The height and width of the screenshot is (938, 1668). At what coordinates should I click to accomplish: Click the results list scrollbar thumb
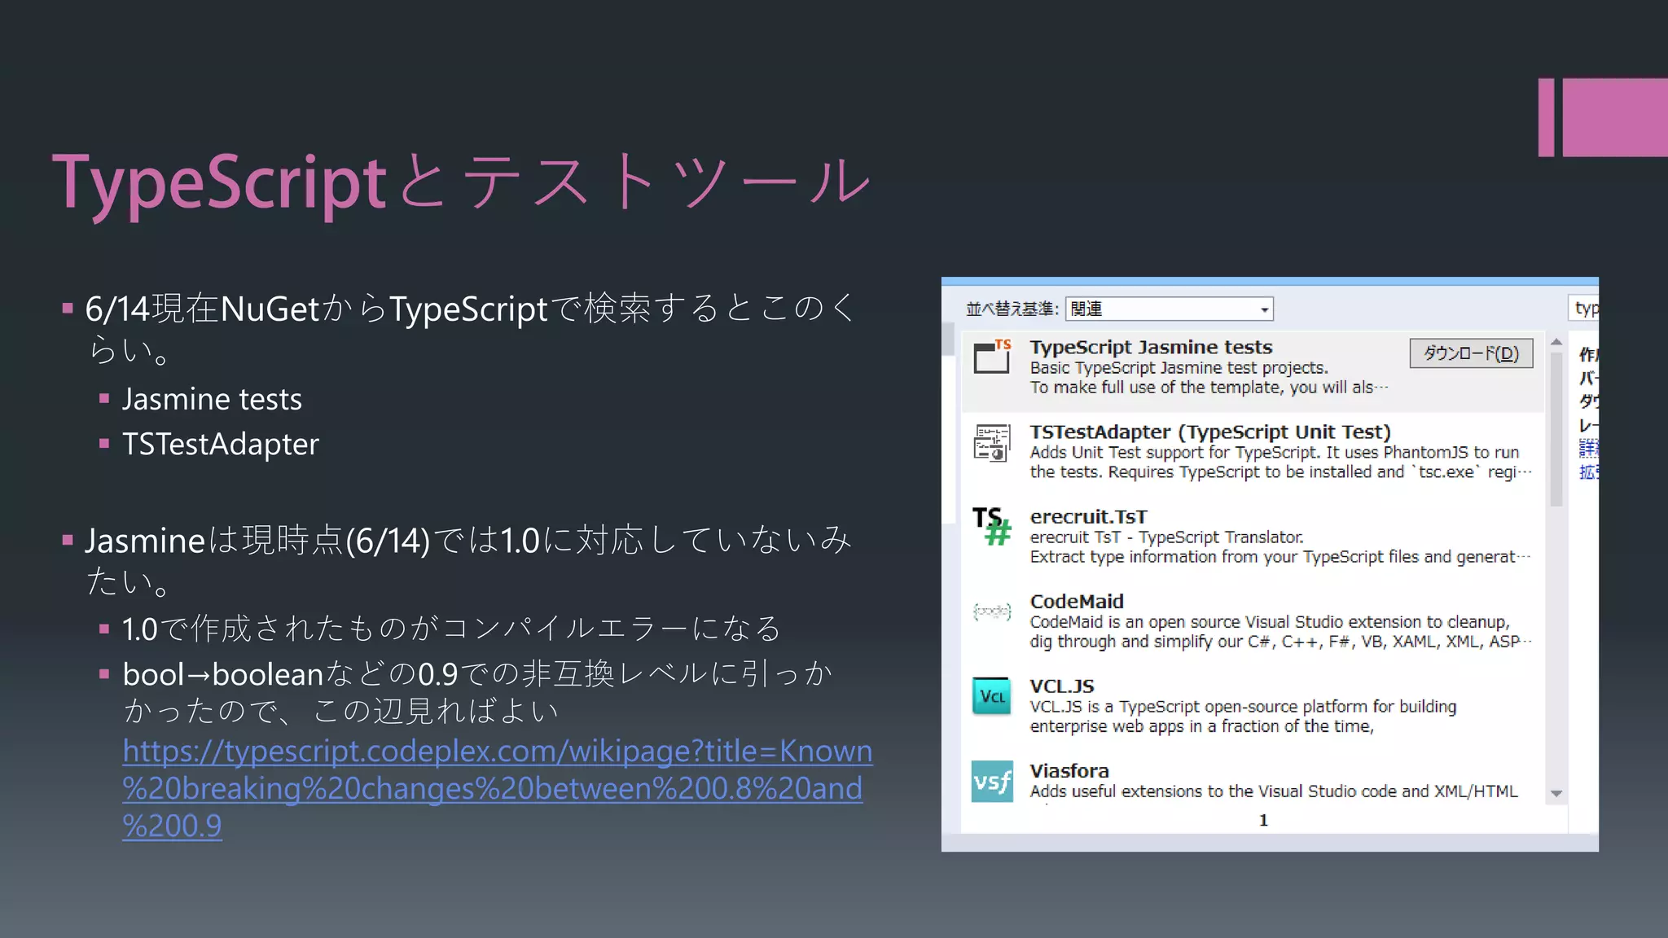[x=1556, y=430]
